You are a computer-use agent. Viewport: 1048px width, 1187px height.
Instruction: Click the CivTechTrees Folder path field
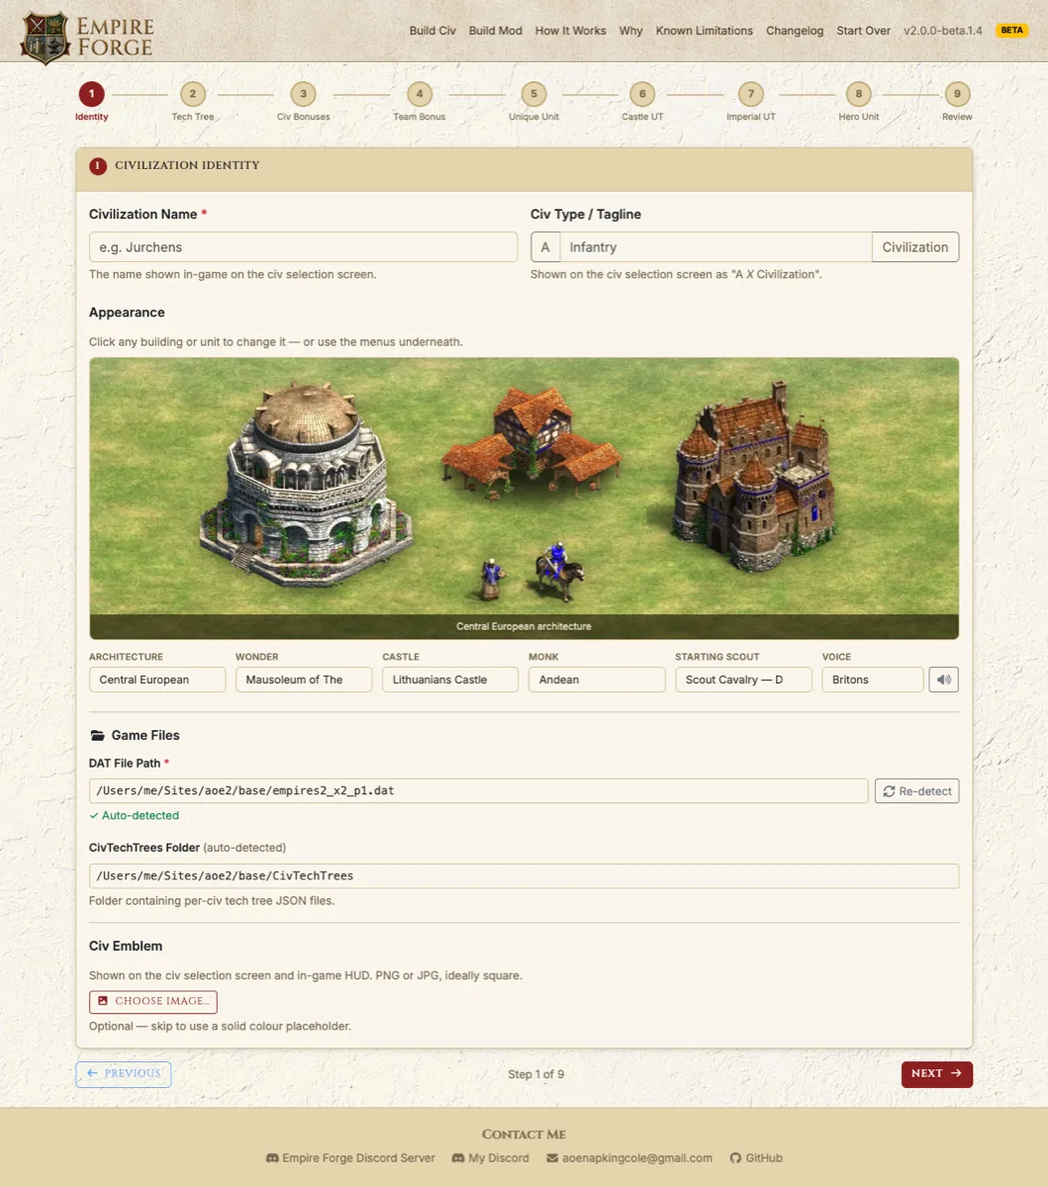(524, 875)
